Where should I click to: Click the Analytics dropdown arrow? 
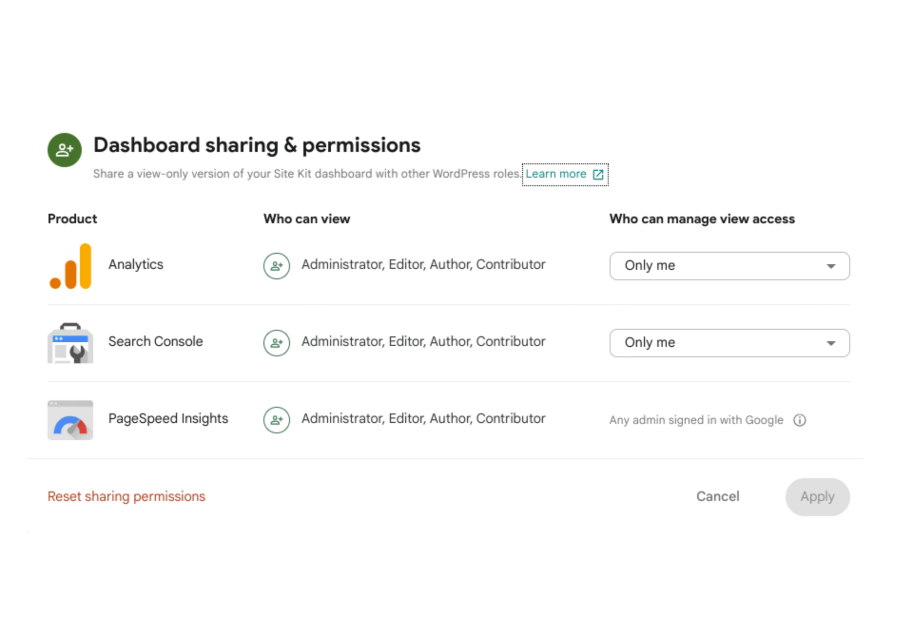[x=831, y=267]
